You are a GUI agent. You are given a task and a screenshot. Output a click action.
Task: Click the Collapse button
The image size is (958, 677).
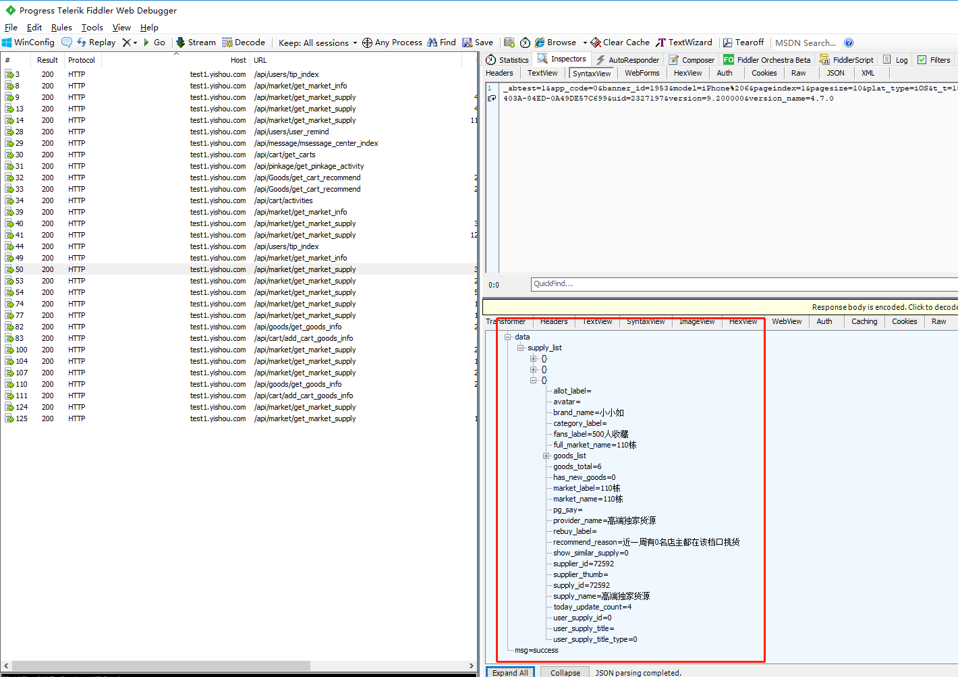tap(565, 672)
